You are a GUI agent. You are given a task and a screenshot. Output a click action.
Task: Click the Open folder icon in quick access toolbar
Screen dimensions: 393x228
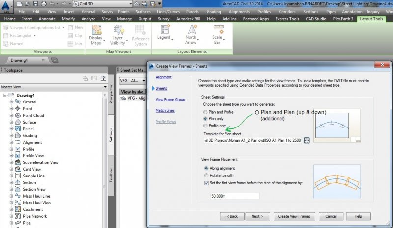pyautogui.click(x=28, y=4)
